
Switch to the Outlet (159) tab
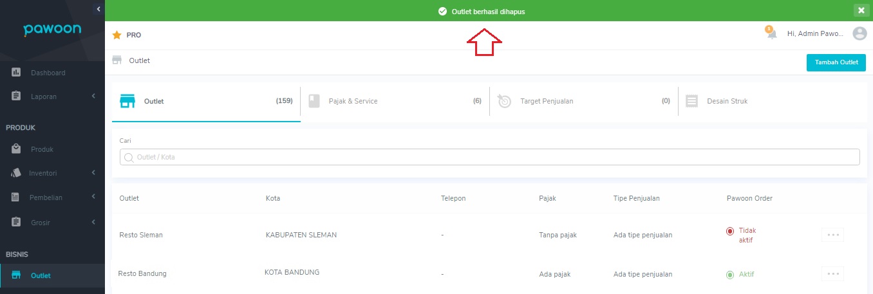click(206, 102)
